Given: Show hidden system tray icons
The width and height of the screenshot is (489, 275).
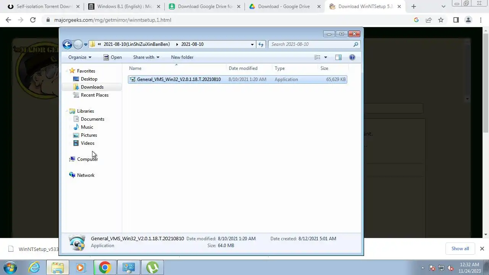Looking at the screenshot, I should click(x=423, y=268).
